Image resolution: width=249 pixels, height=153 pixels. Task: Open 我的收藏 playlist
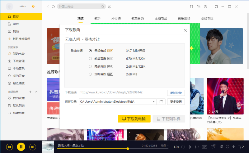tap(21, 98)
